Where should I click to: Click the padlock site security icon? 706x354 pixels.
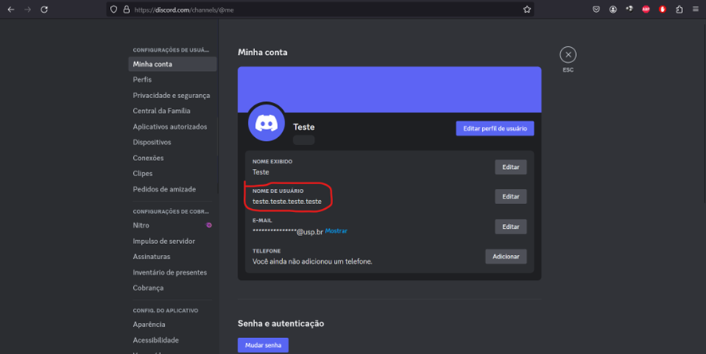click(x=127, y=10)
